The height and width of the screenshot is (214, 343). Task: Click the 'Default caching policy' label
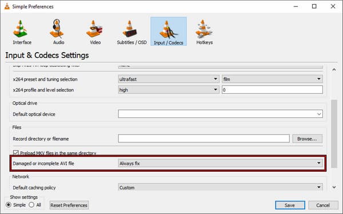point(34,188)
